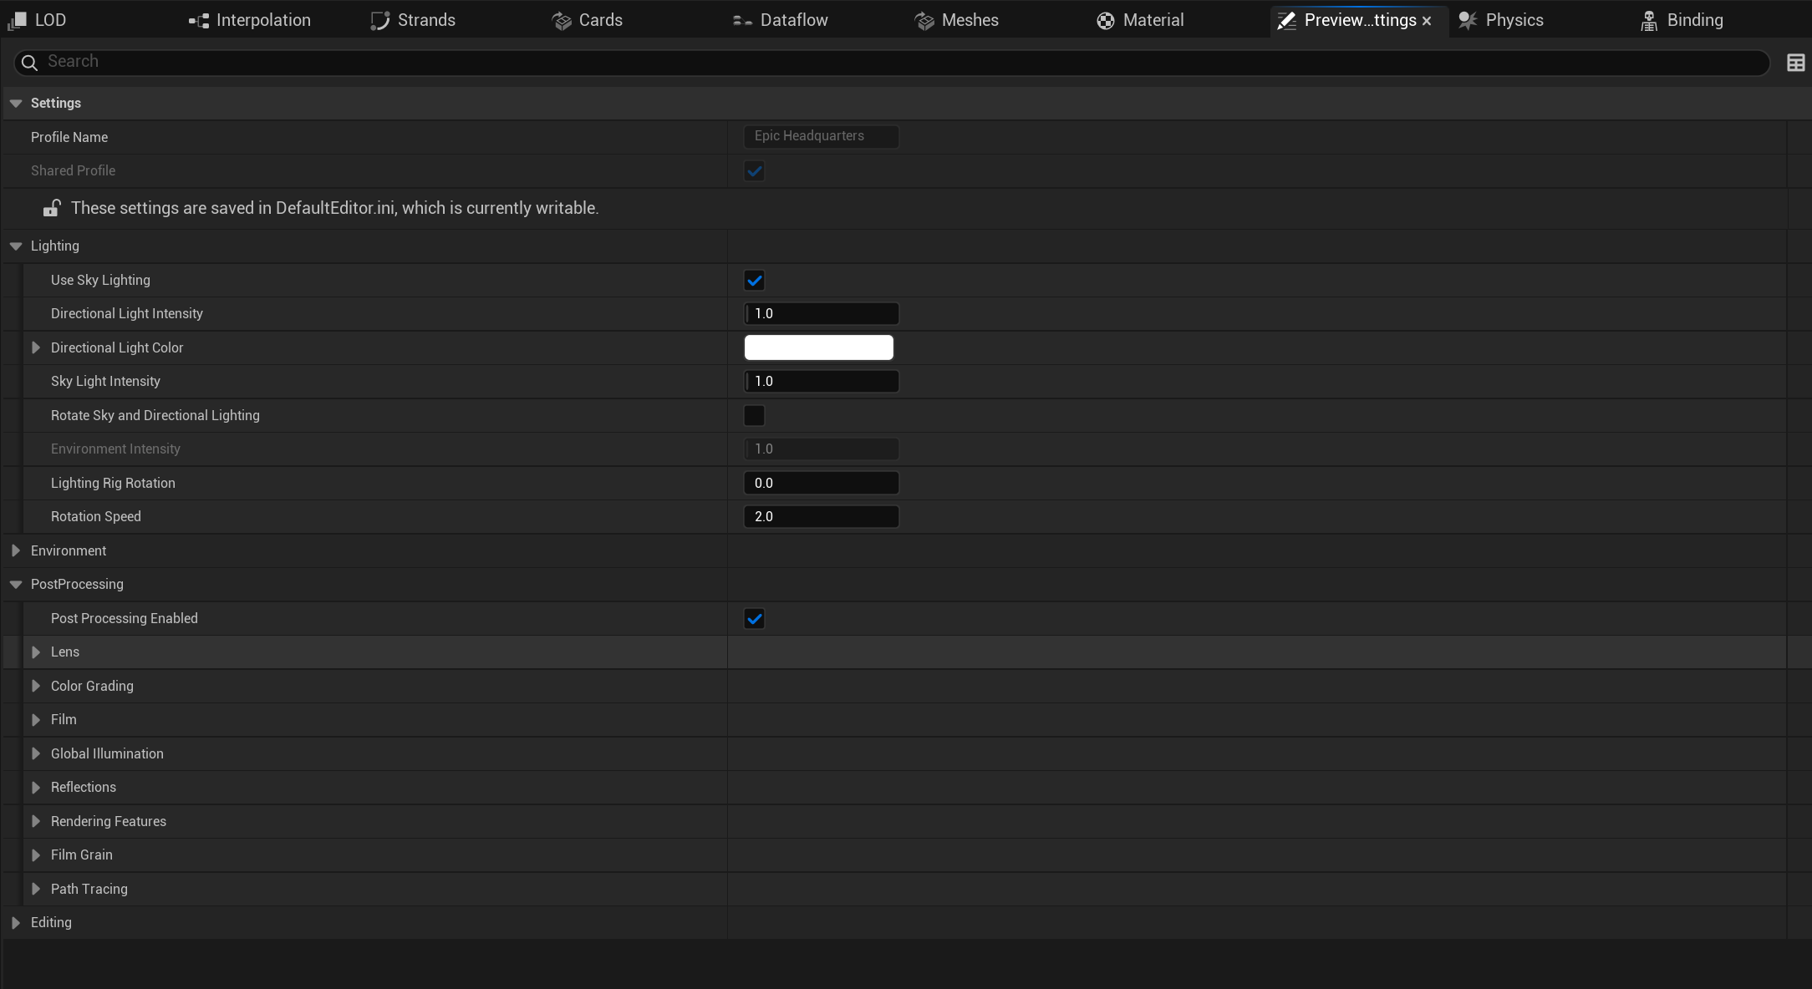Expand the Lens settings
1812x989 pixels.
(x=36, y=652)
